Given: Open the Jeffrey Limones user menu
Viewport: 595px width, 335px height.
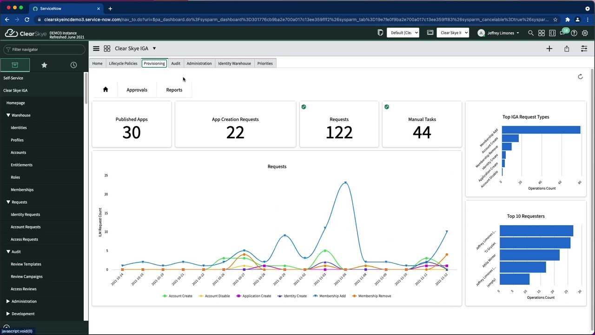Looking at the screenshot, I should pyautogui.click(x=498, y=33).
